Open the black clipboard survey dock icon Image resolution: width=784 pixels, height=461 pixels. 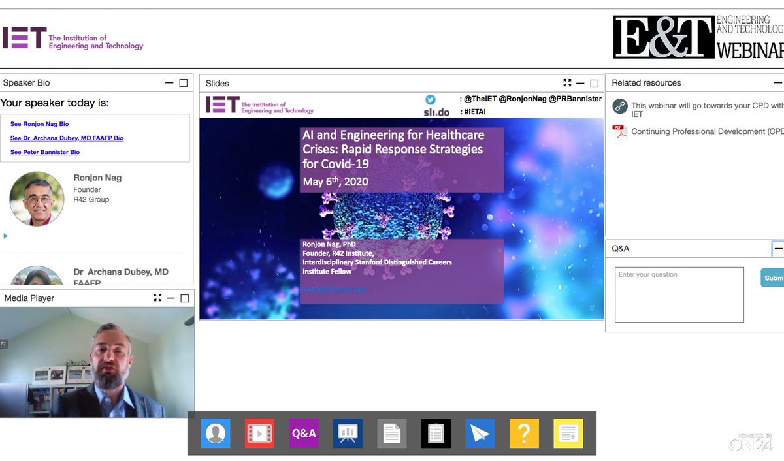(436, 433)
